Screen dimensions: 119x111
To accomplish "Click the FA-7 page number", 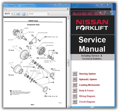I will tap(32, 105).
